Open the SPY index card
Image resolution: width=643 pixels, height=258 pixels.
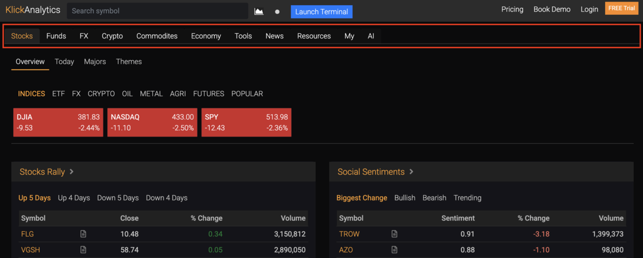point(246,122)
